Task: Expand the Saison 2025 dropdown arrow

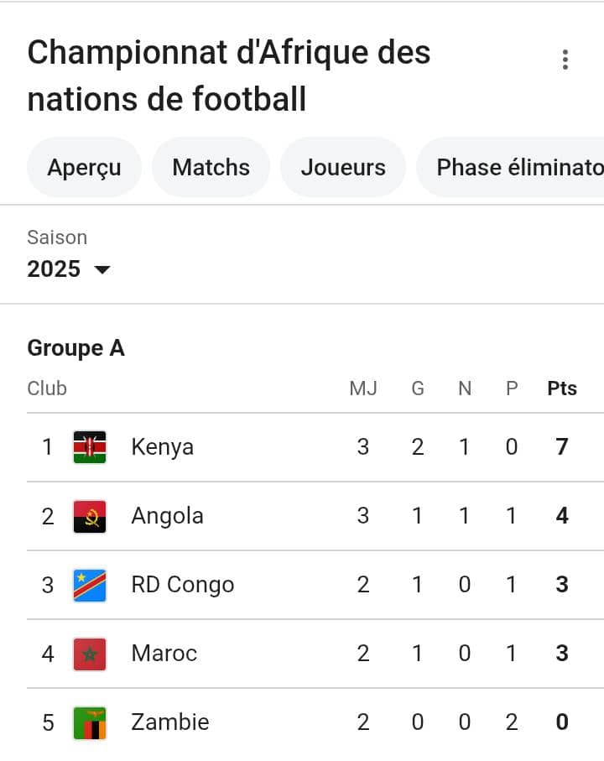Action: [x=102, y=269]
